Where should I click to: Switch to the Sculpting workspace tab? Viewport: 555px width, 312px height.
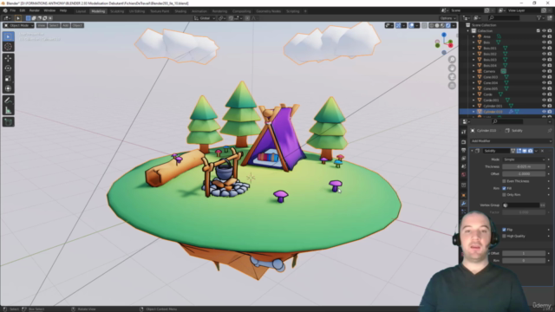pyautogui.click(x=117, y=11)
